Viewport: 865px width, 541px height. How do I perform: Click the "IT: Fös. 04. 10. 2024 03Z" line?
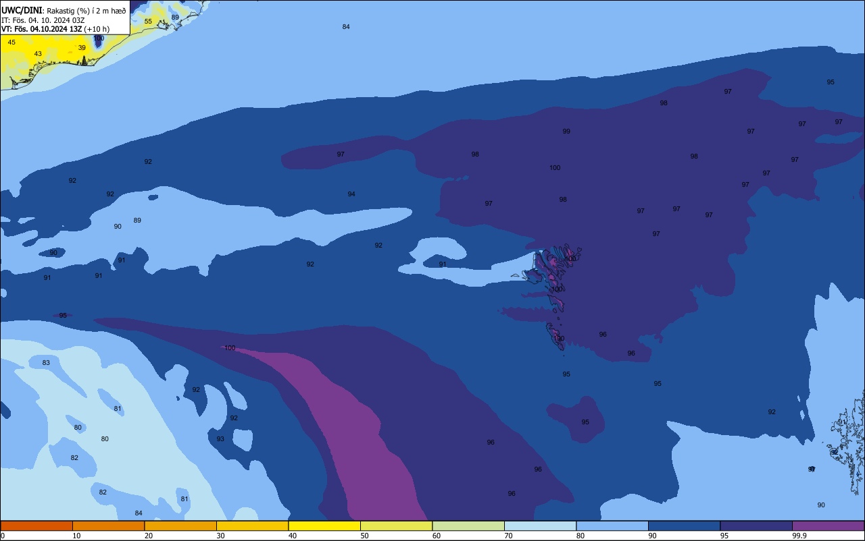(43, 20)
